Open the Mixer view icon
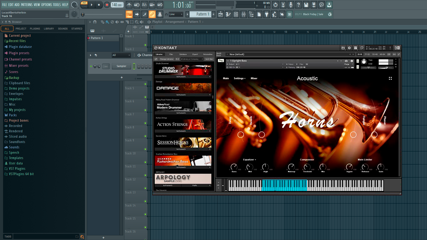 pyautogui.click(x=244, y=14)
